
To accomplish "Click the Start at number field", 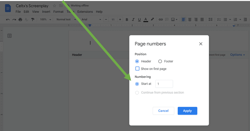I will [164, 84].
